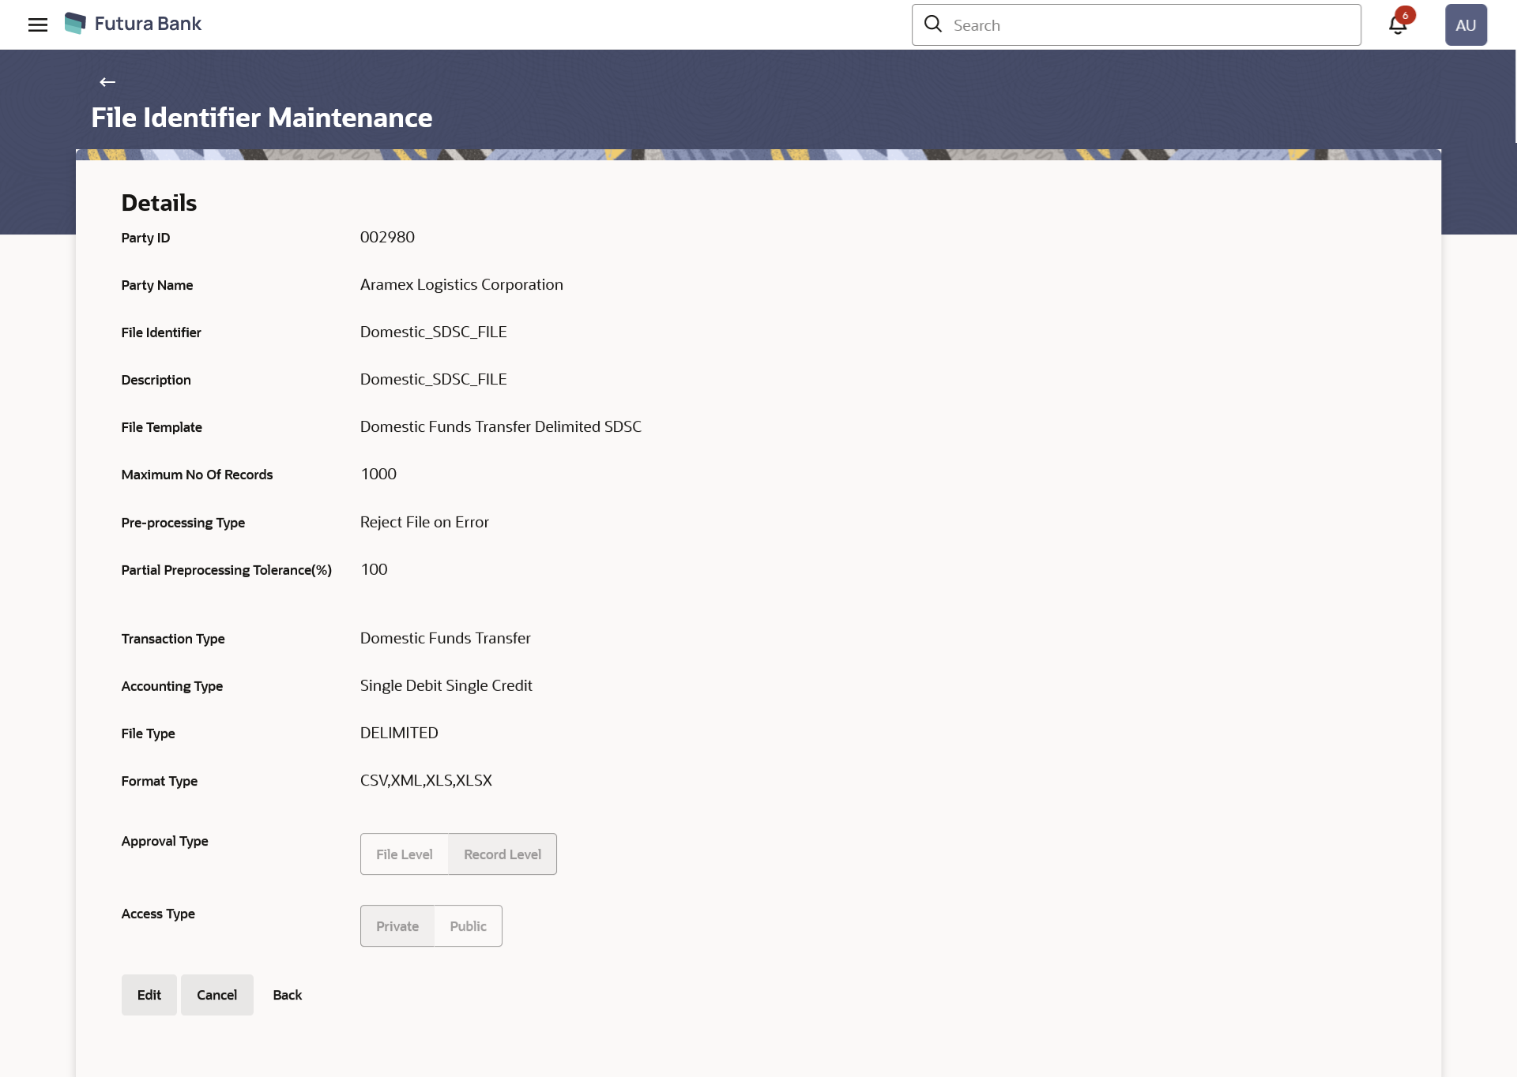Click the Details section heading
The image size is (1517, 1077).
click(159, 203)
